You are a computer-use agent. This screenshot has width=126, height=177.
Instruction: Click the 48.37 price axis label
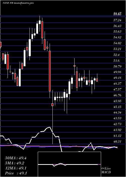click(118, 84)
